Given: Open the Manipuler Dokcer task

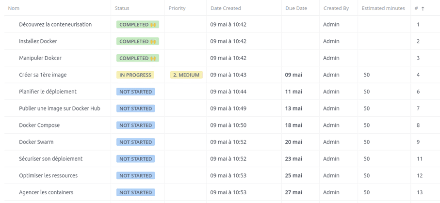Looking at the screenshot, I should click(40, 58).
